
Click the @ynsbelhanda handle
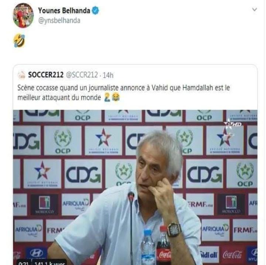[59, 21]
